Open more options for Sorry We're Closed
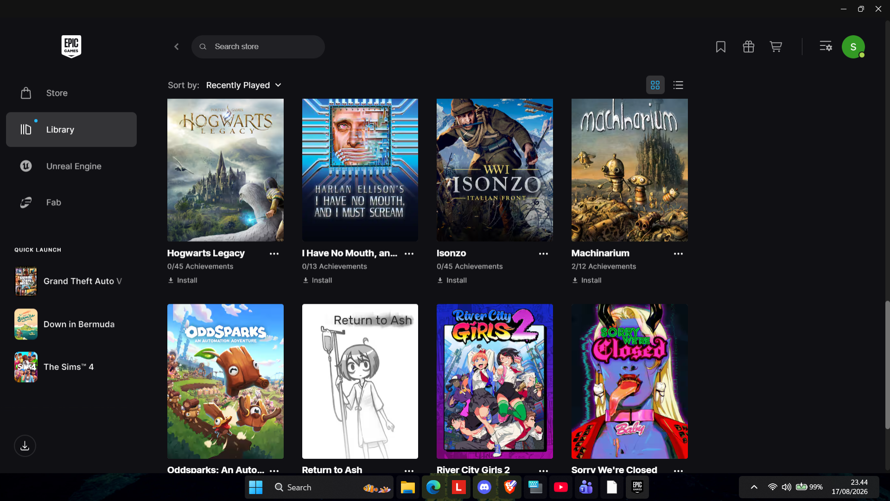Viewport: 890px width, 501px height. coord(679,470)
